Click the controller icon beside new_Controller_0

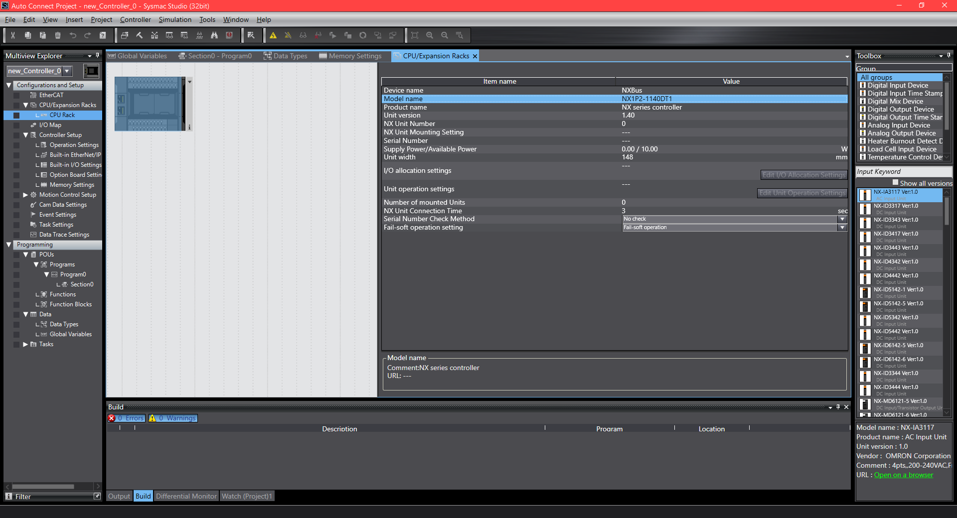point(91,71)
